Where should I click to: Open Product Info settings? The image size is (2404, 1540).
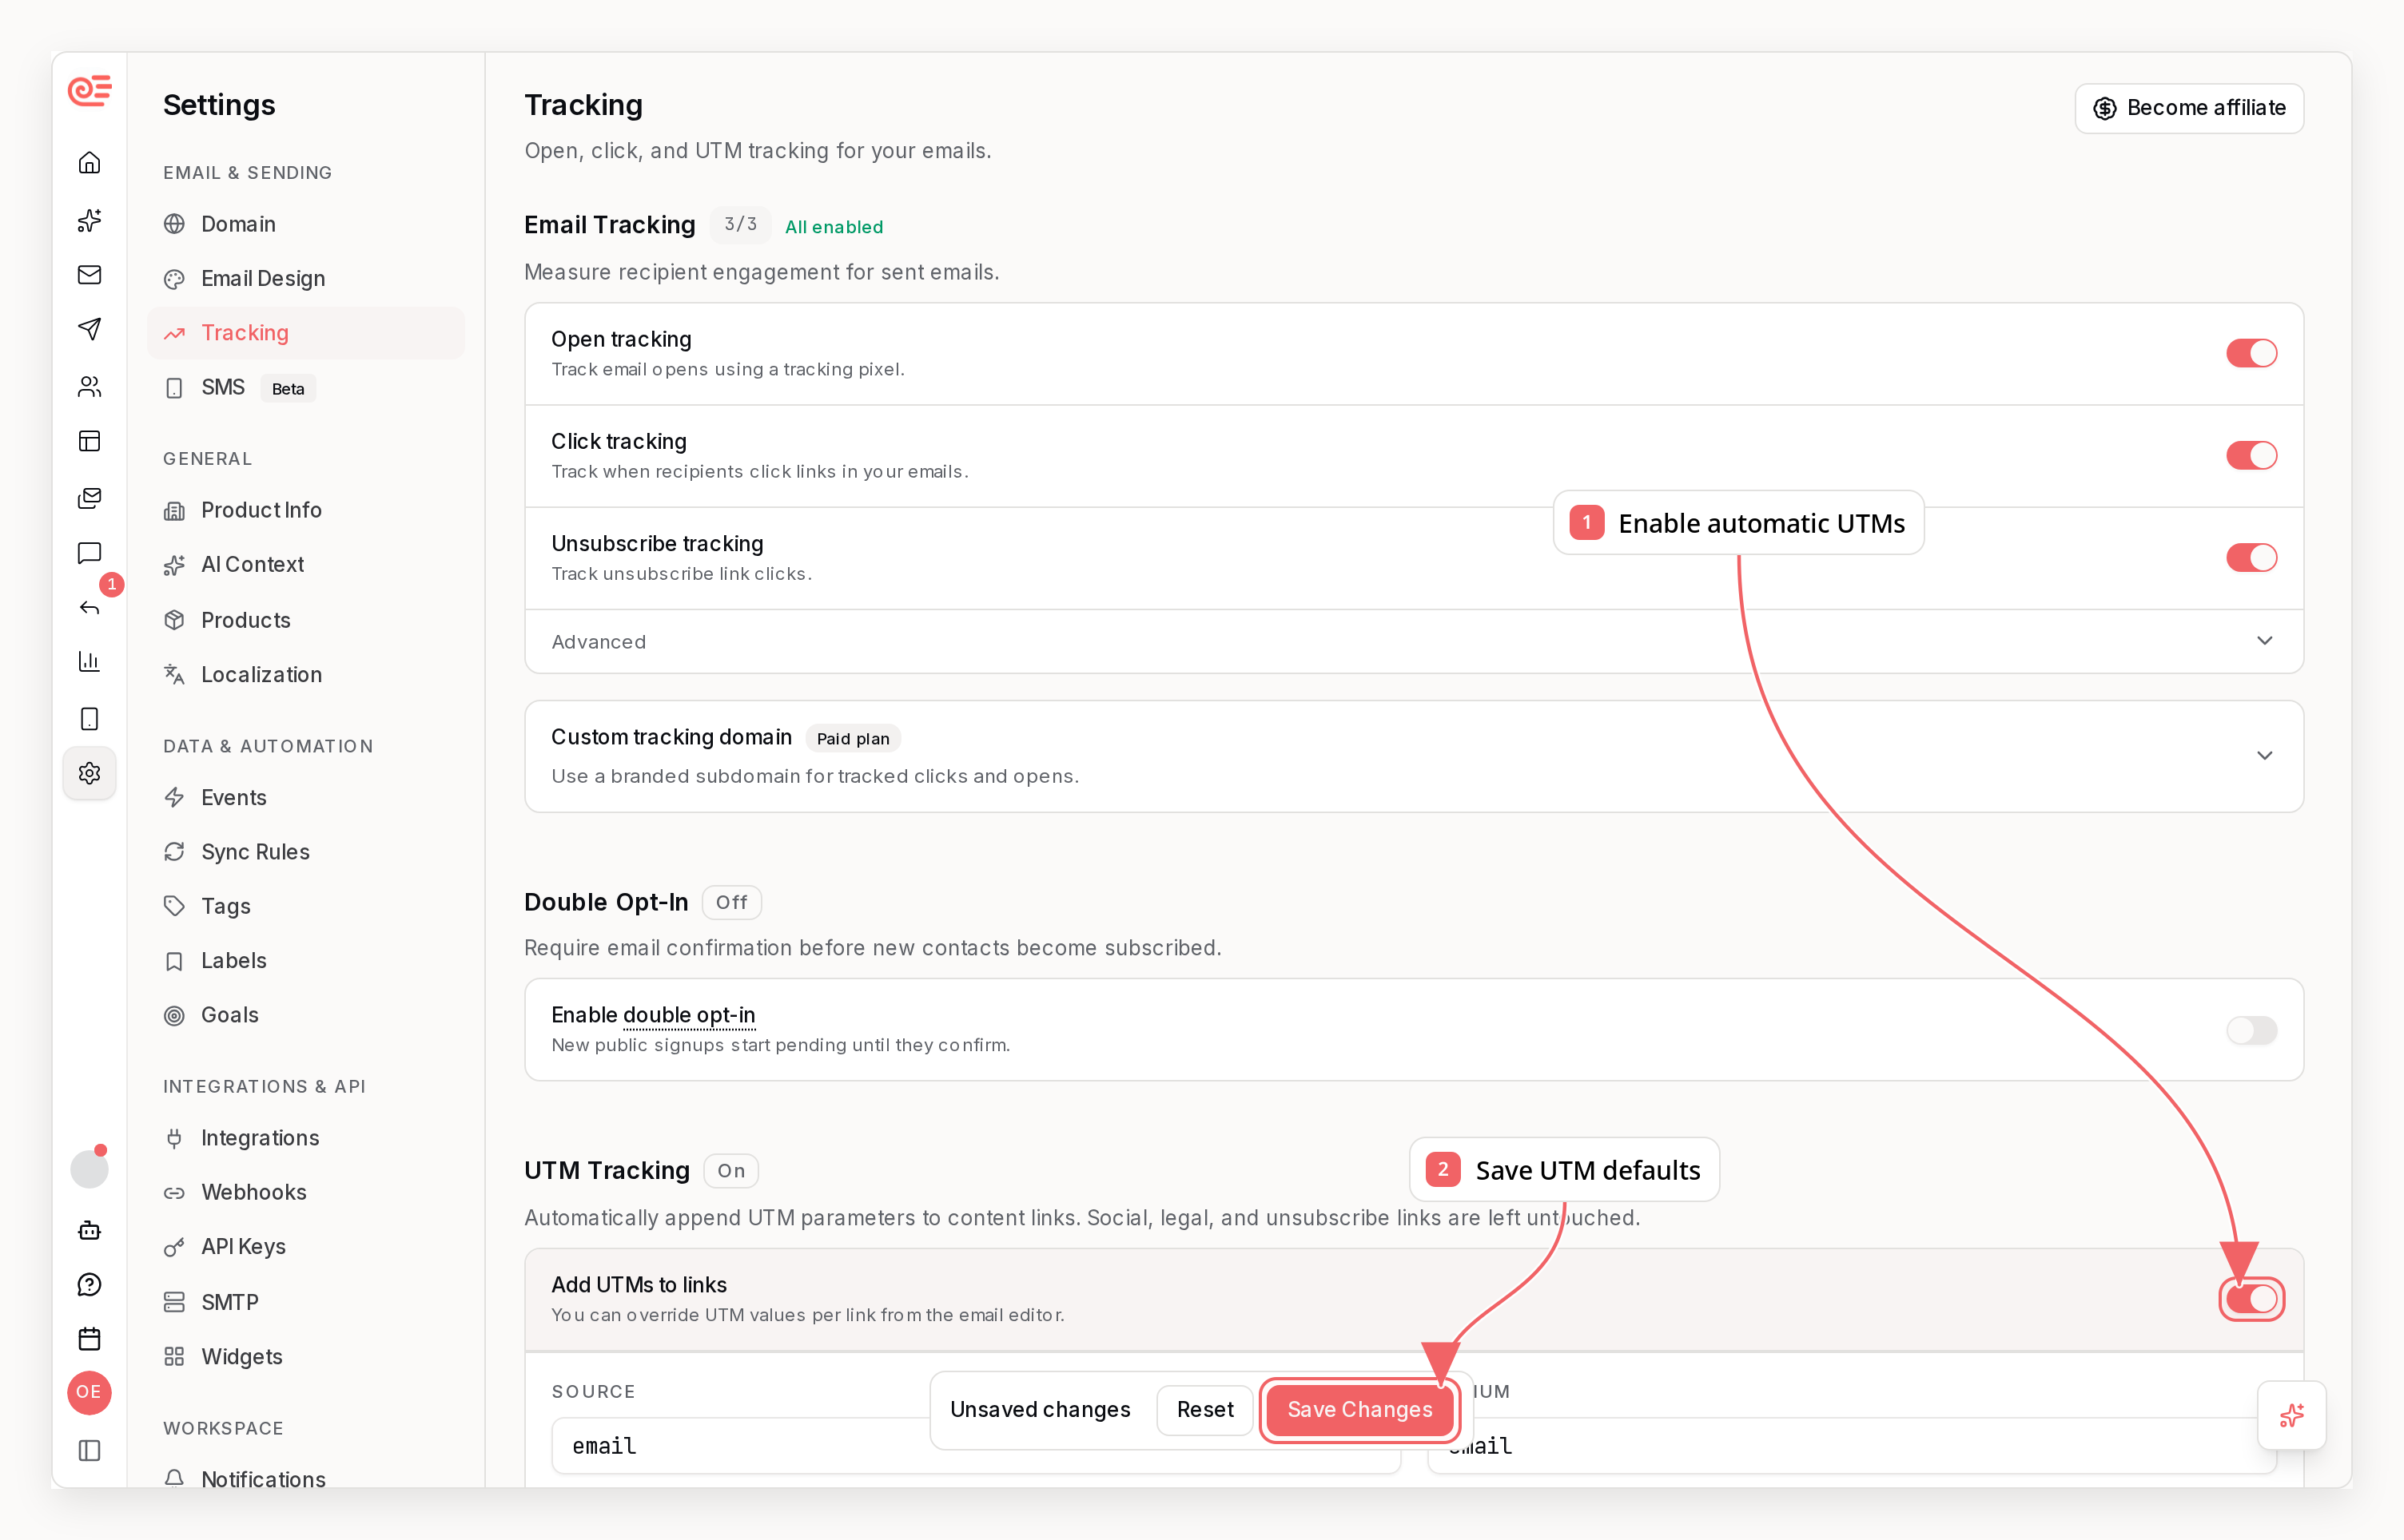click(306, 510)
